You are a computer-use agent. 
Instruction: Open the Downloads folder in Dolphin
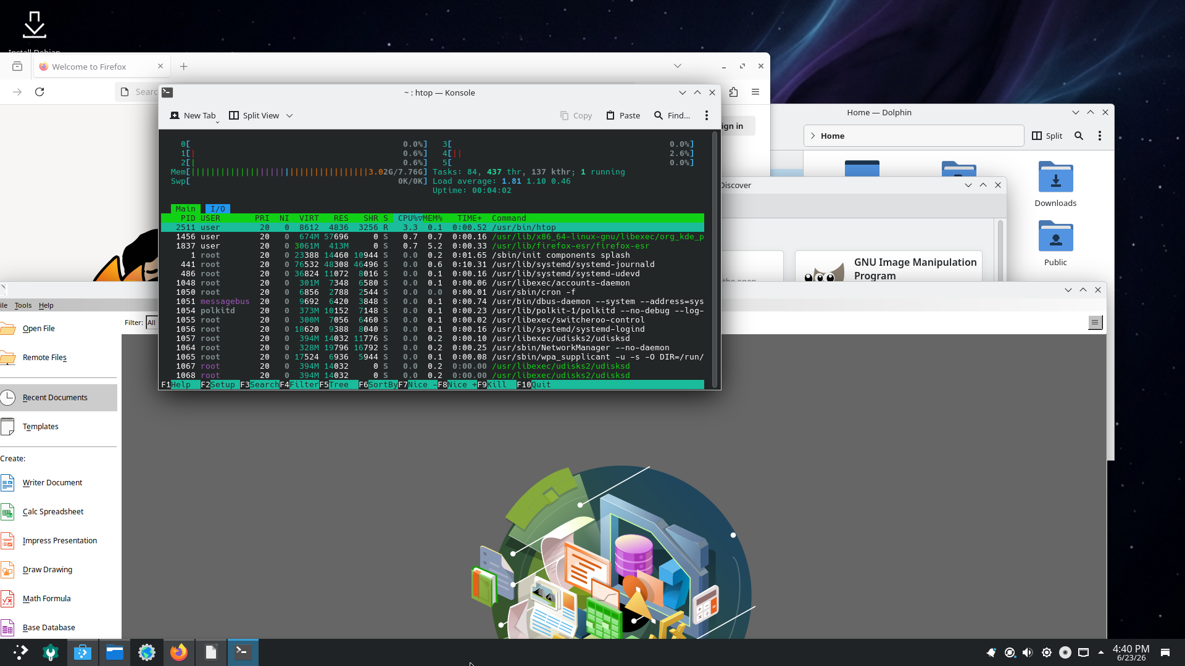coord(1055,184)
